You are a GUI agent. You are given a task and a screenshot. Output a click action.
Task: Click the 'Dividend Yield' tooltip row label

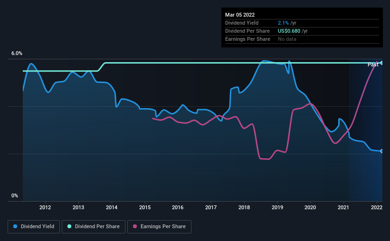[x=242, y=23]
